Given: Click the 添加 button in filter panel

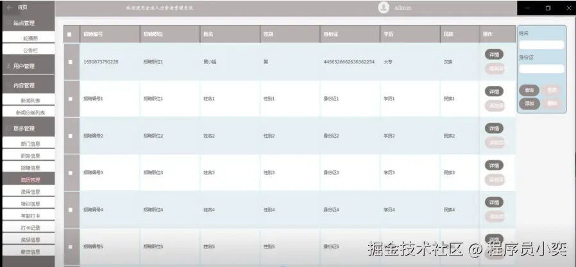Looking at the screenshot, I should 529,104.
